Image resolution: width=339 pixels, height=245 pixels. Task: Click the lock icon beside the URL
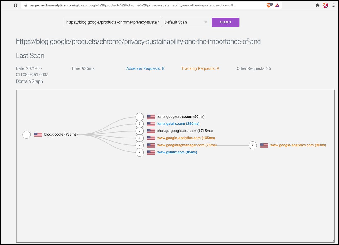click(x=25, y=5)
